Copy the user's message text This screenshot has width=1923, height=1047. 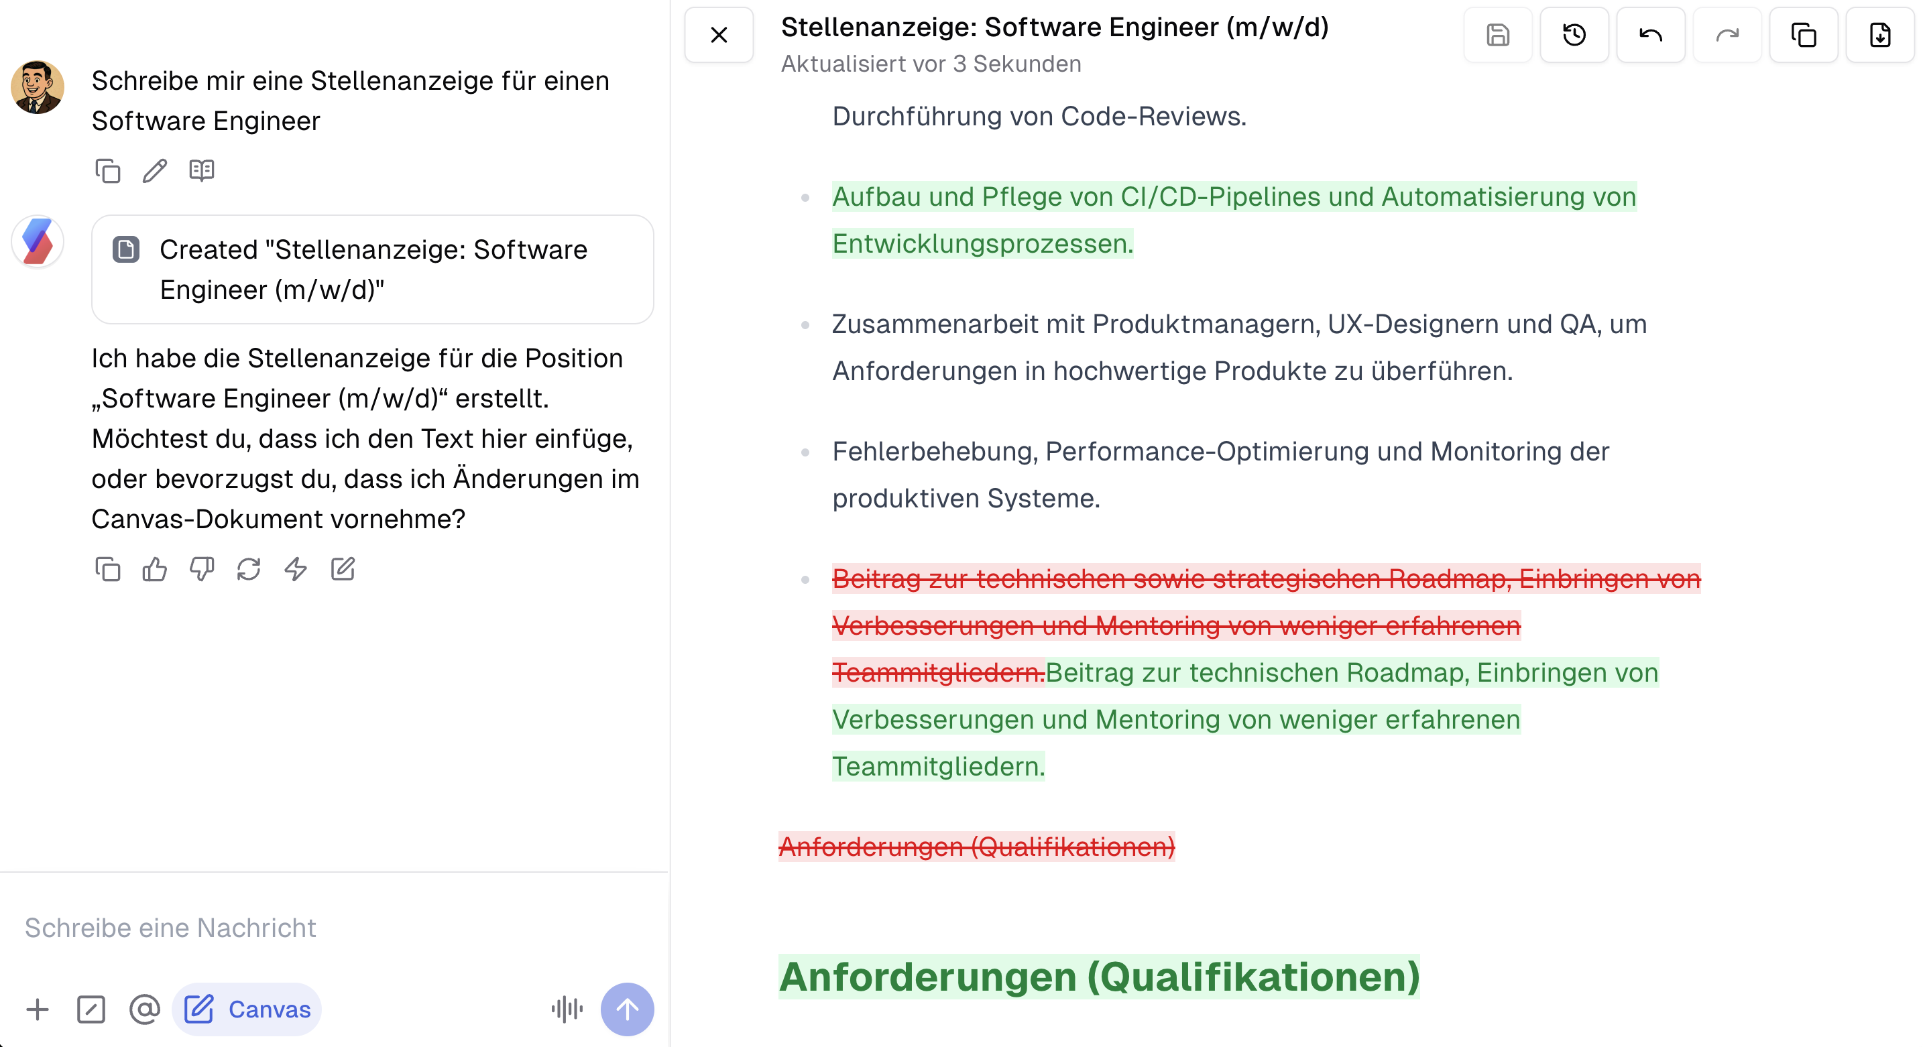tap(109, 170)
